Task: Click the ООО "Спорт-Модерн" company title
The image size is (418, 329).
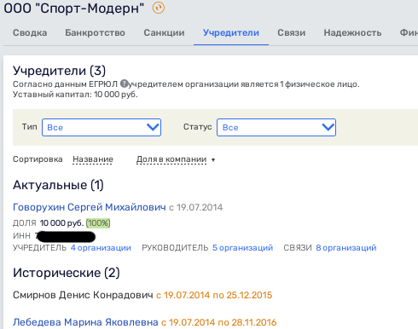Action: (x=74, y=8)
